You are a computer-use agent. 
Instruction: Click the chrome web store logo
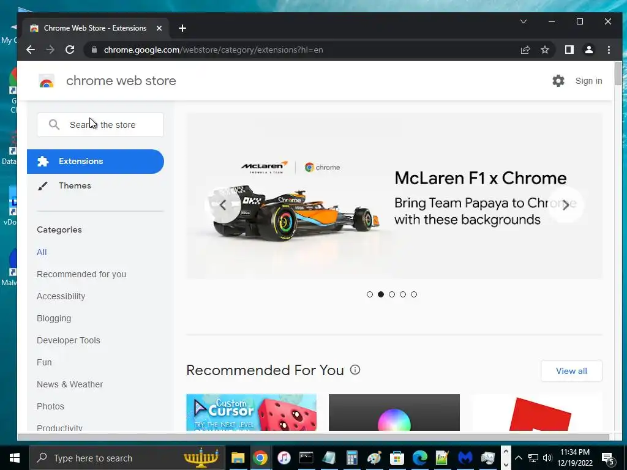pos(47,81)
